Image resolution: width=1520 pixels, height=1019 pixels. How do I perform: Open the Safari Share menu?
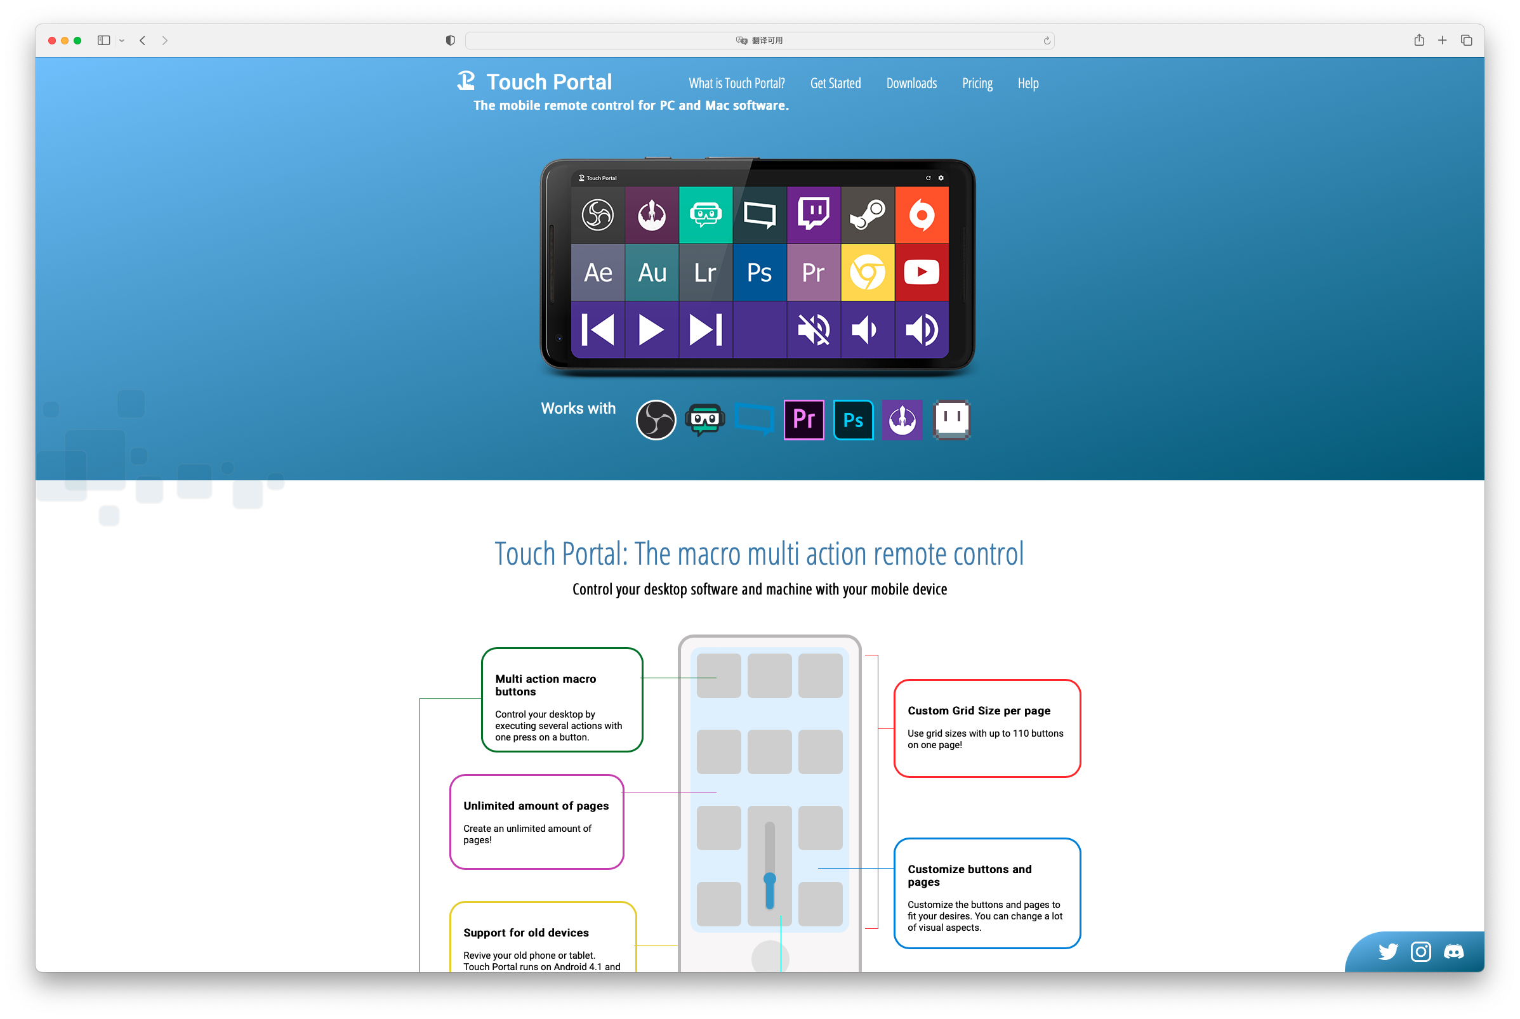[x=1418, y=41]
